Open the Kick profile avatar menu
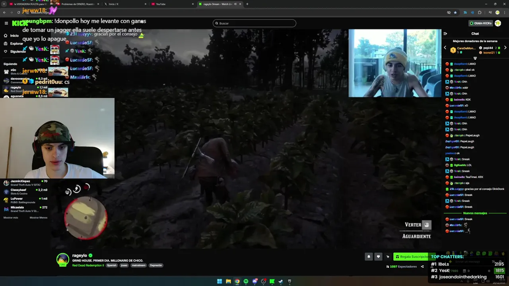Viewport: 509px width, 286px height. 498,23
